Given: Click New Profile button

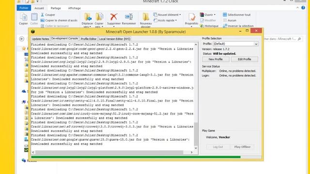Looking at the screenshot, I should (216, 59).
